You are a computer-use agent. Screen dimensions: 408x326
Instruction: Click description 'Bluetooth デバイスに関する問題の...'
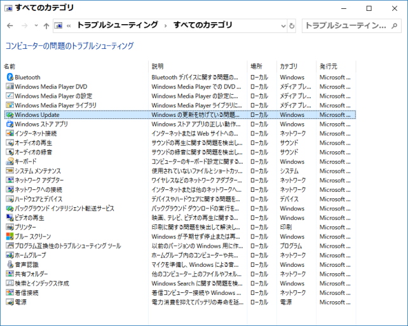pos(195,78)
